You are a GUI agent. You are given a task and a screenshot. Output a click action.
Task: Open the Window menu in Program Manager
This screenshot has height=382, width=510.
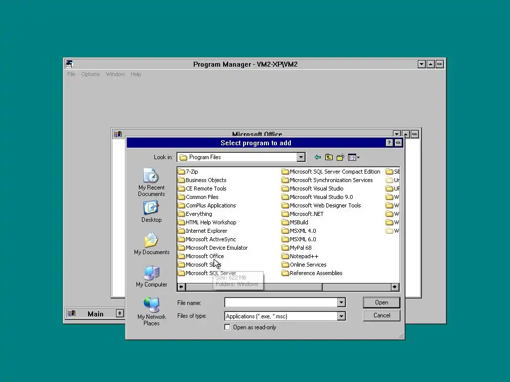(x=115, y=74)
